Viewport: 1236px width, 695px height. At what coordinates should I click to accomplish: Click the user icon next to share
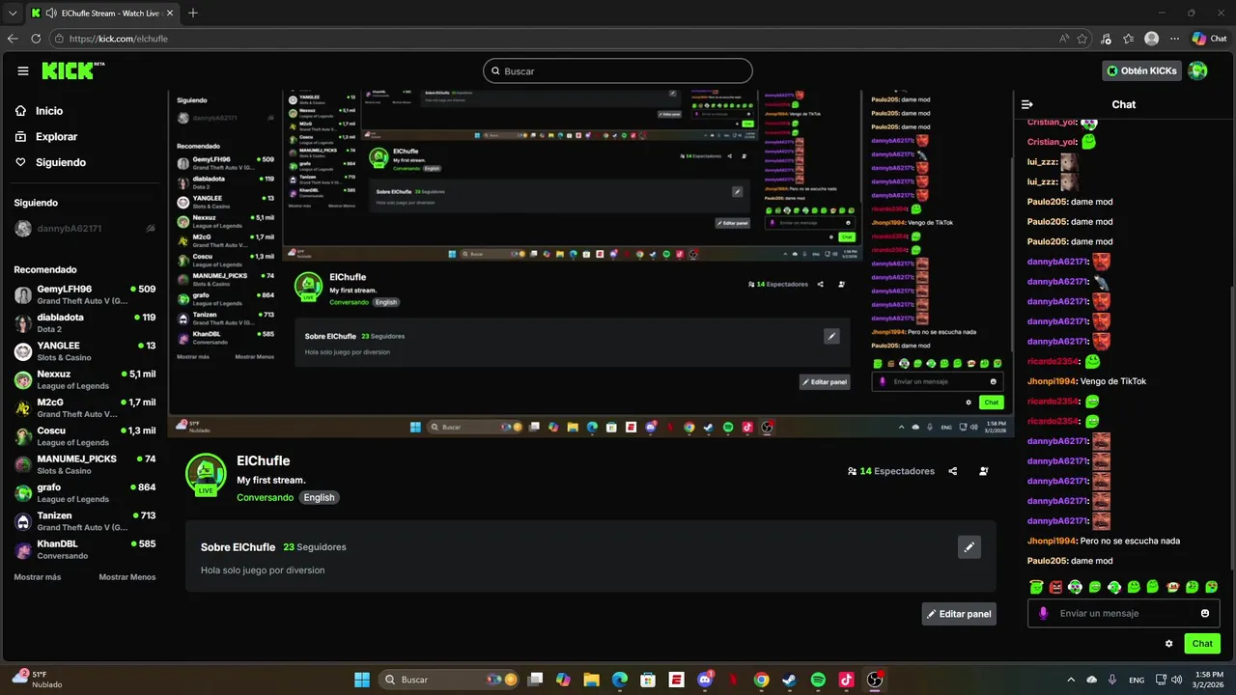[x=984, y=471]
